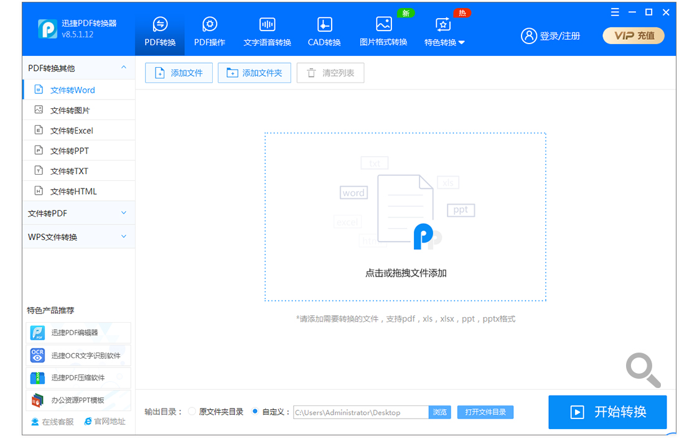This screenshot has width=697, height=444.
Task: Select 文件转TXT in the sidebar
Action: point(79,171)
